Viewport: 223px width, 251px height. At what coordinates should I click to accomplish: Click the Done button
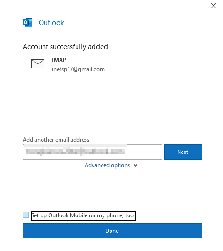pyautogui.click(x=112, y=231)
